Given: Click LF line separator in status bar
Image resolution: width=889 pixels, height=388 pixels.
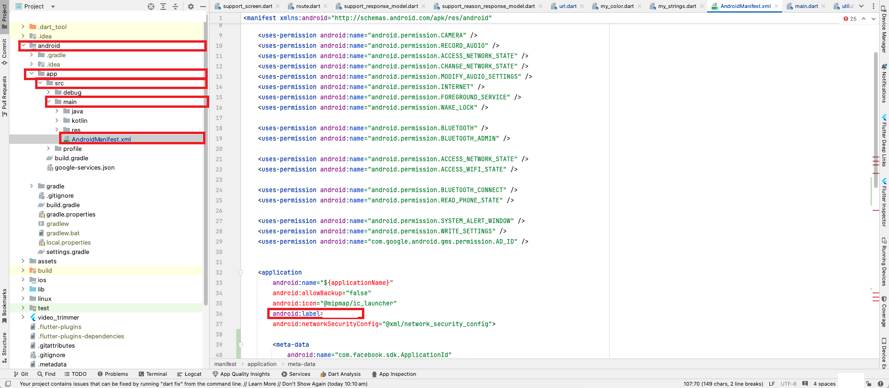Looking at the screenshot, I should click(x=771, y=384).
